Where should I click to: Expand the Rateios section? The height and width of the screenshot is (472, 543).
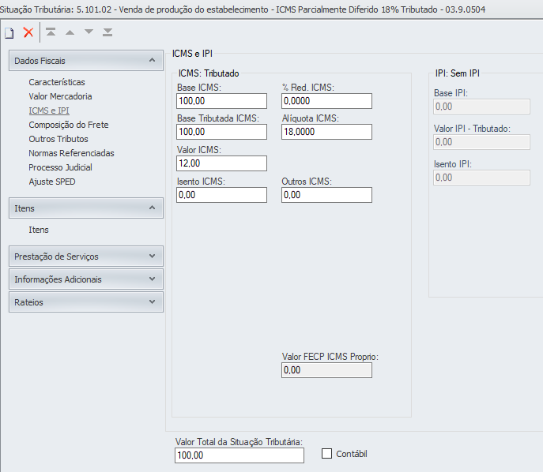coord(86,302)
